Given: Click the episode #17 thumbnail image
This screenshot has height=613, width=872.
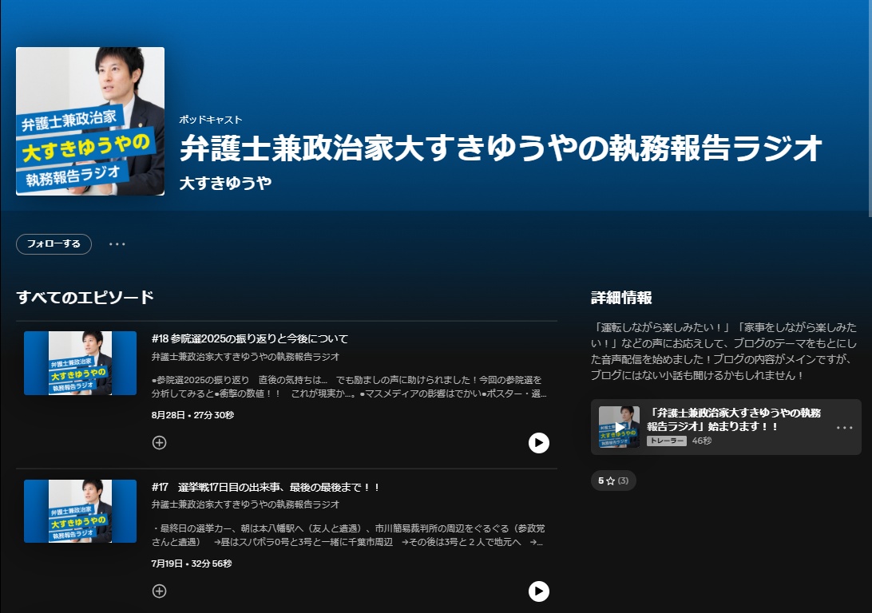Looking at the screenshot, I should (80, 512).
